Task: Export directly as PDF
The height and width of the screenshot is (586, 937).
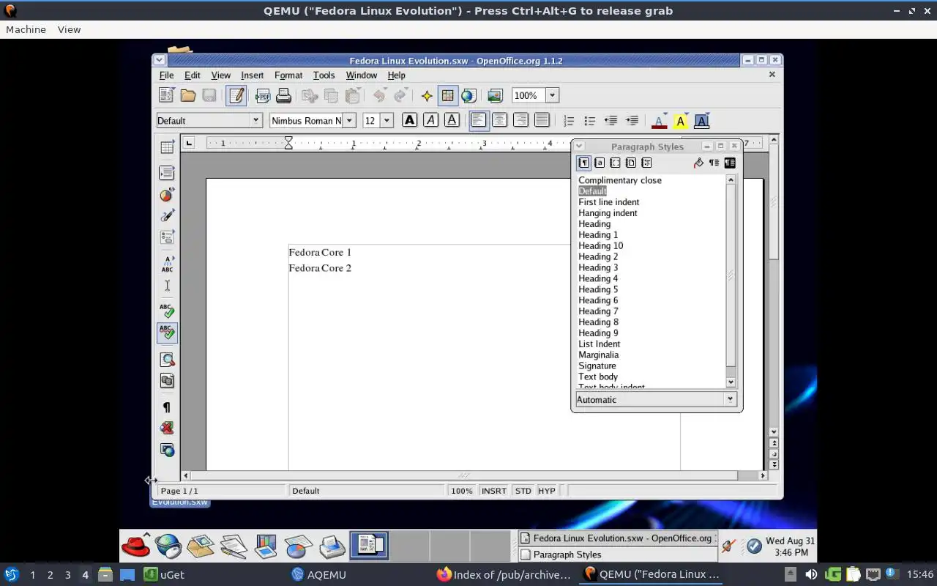Action: coord(263,95)
